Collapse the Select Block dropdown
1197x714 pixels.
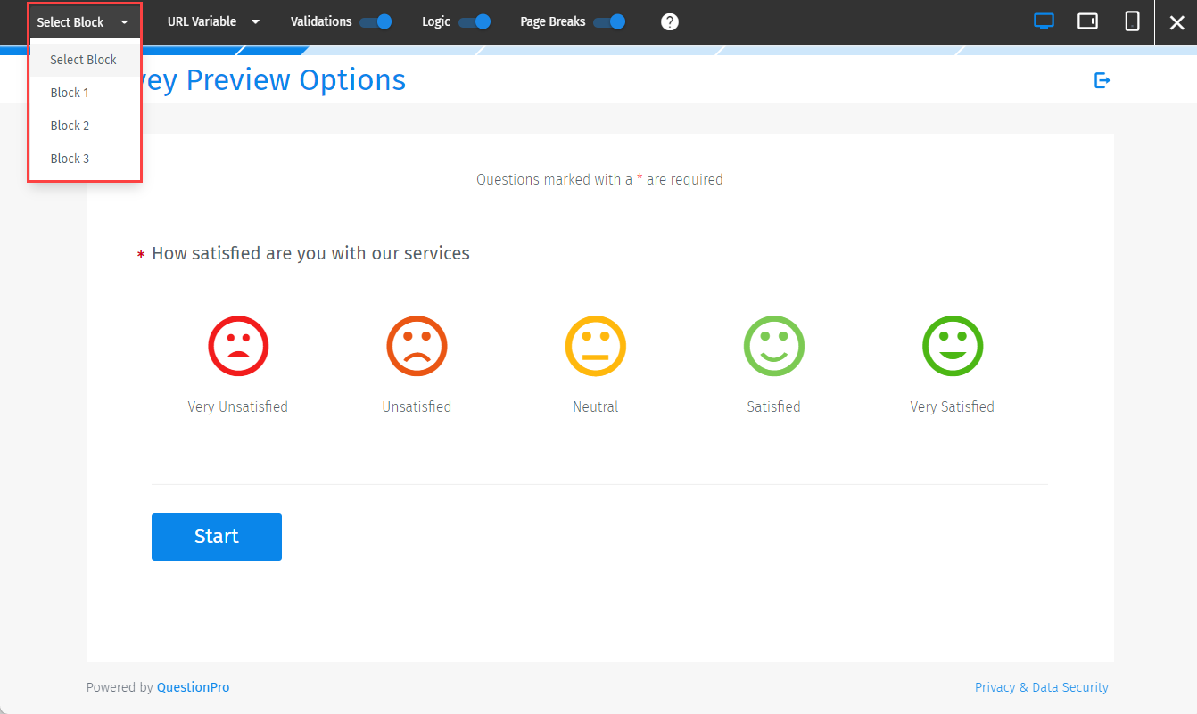tap(84, 21)
